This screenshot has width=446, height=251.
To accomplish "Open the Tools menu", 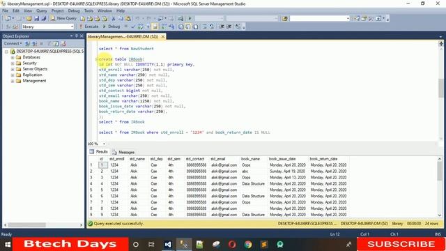I will pyautogui.click(x=89, y=11).
